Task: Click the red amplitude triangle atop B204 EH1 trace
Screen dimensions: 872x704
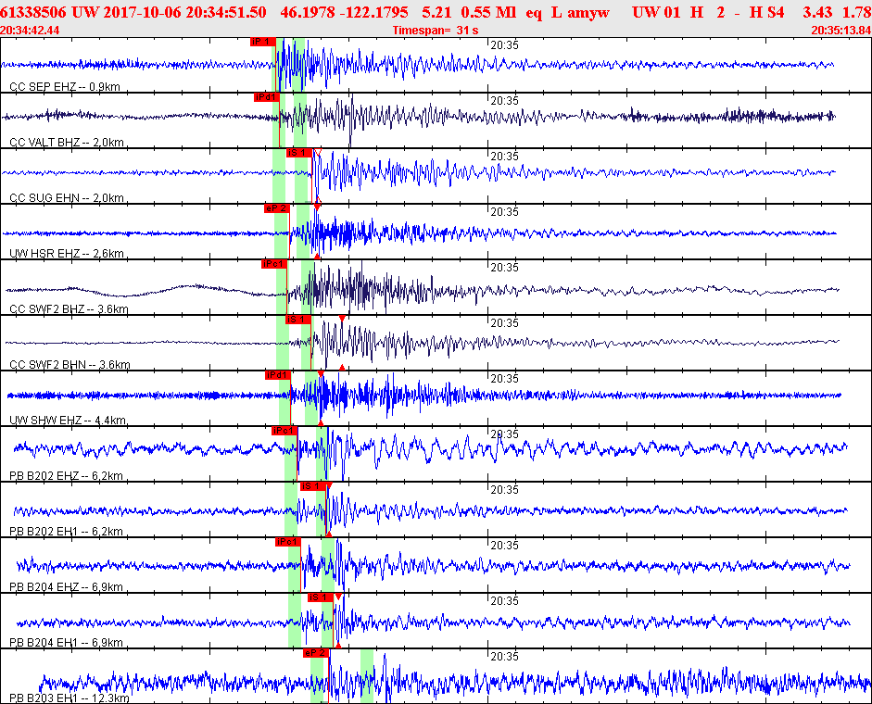Action: [338, 597]
